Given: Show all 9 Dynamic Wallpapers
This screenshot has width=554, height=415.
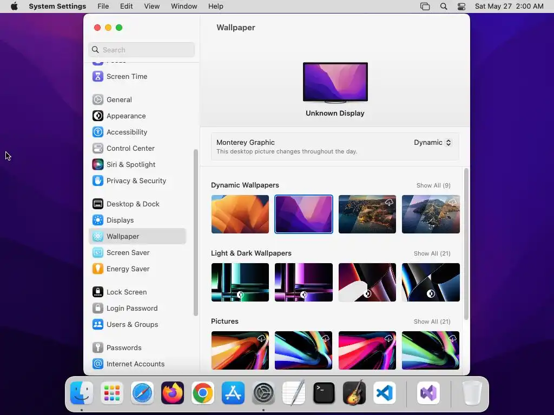Looking at the screenshot, I should 433,185.
